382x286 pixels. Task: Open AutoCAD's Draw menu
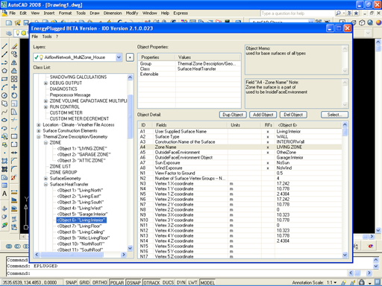point(95,13)
